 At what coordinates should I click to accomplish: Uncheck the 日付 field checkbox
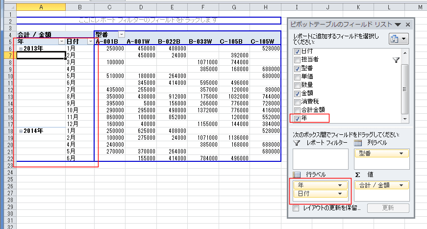(297, 51)
